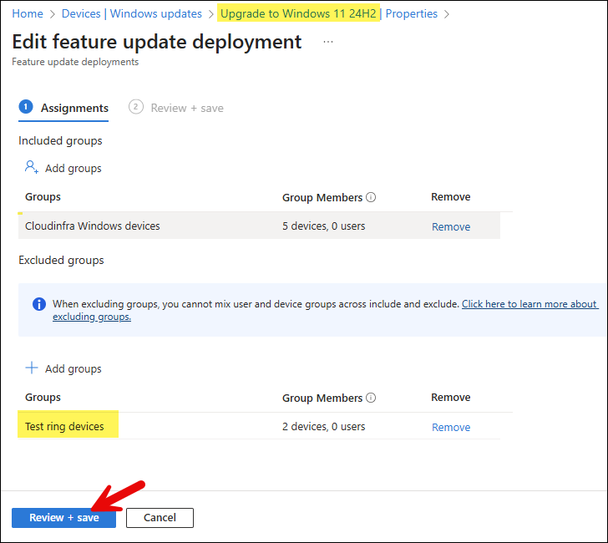The width and height of the screenshot is (608, 543).
Task: Select the Cloudinfra Windows devices row
Action: 93,226
